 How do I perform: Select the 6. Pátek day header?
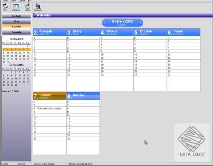coord(184,32)
